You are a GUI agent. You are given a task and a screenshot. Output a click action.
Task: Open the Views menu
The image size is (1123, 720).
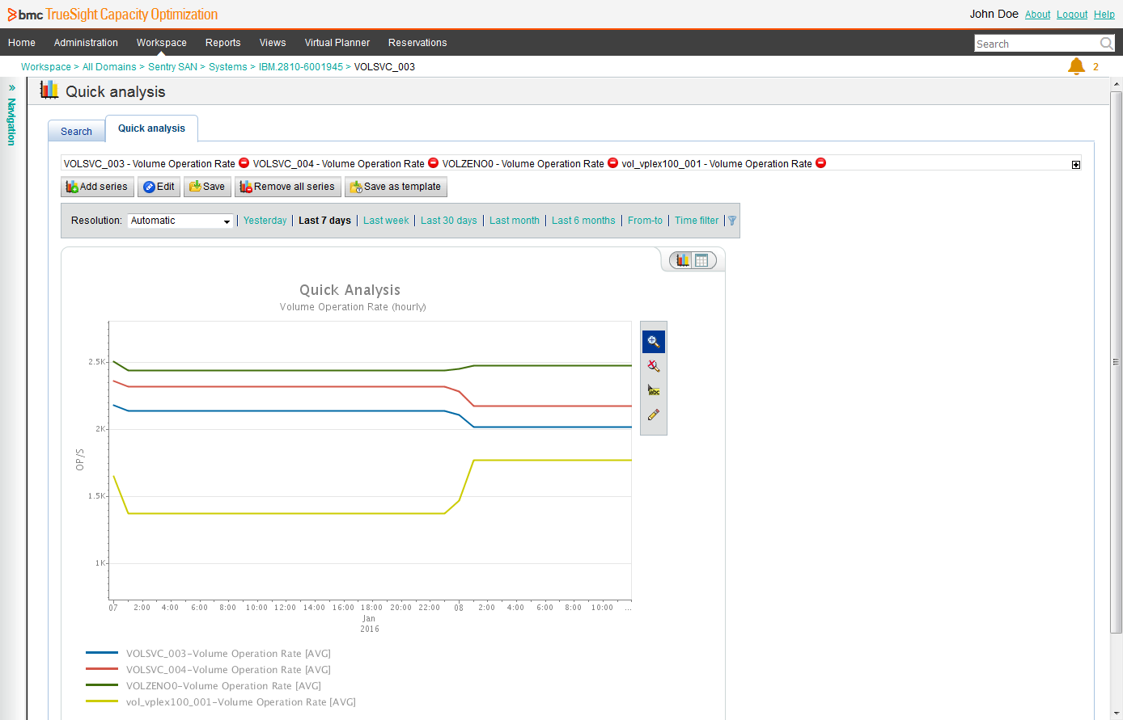(x=273, y=43)
